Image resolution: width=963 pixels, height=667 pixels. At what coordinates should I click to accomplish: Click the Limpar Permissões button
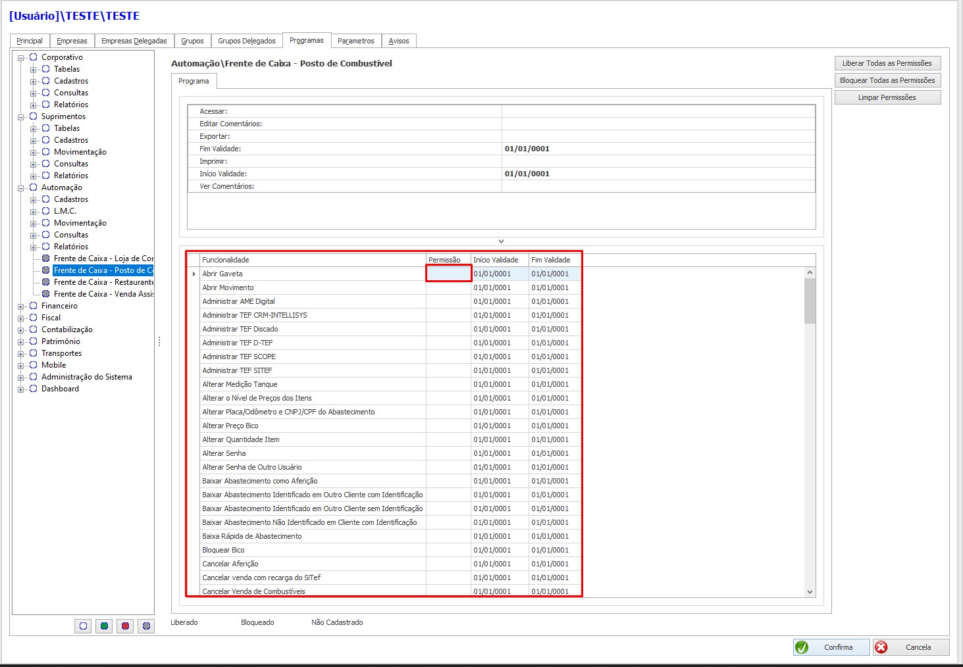[887, 97]
